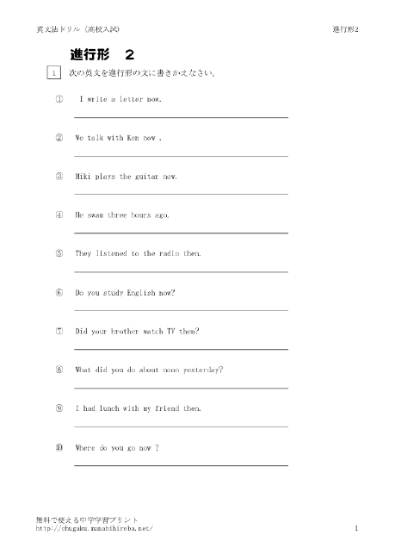The width and height of the screenshot is (395, 560).
Task: Click the answer line under 'Do you study English now?'
Action: pyautogui.click(x=181, y=311)
